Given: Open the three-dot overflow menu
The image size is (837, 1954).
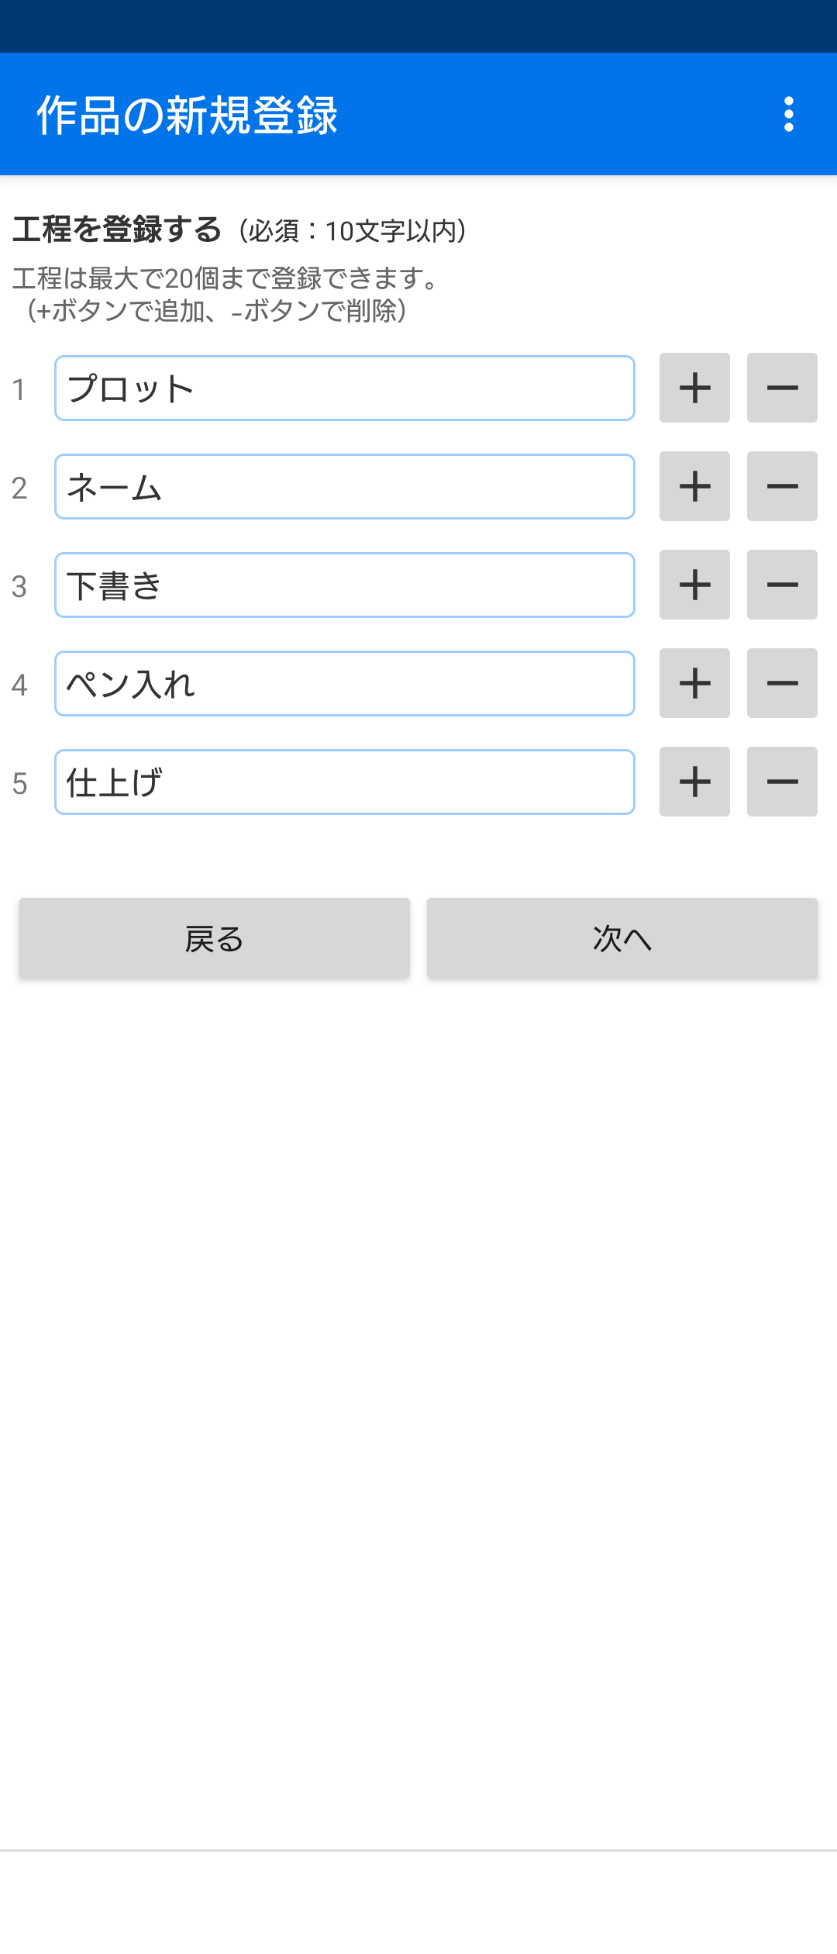Looking at the screenshot, I should tap(788, 115).
